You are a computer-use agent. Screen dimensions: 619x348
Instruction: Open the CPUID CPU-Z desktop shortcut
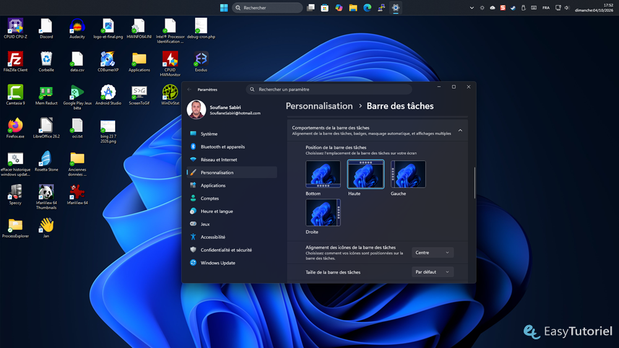pos(15,28)
